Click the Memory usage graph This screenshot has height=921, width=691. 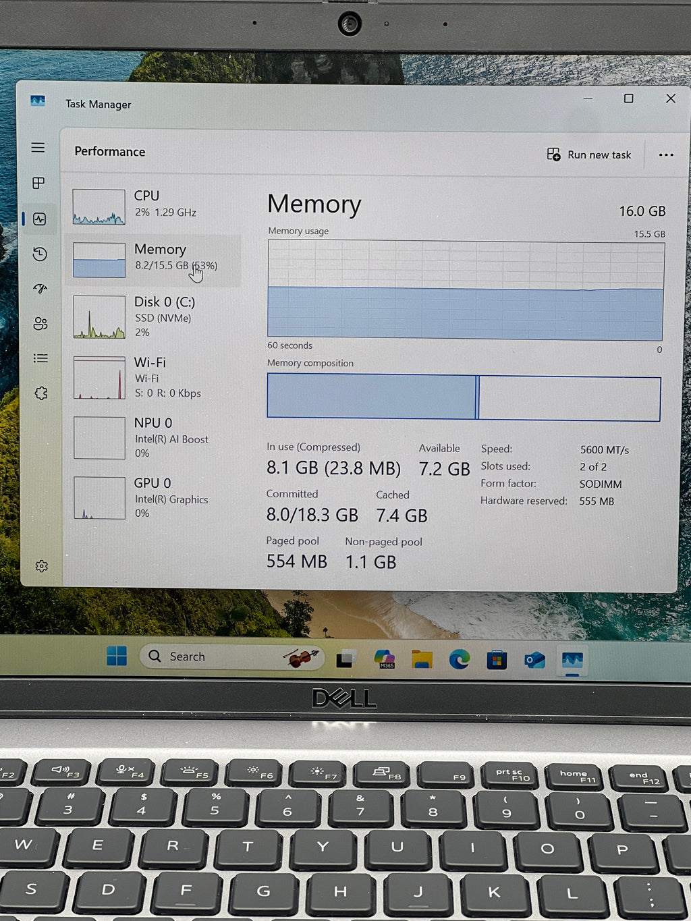click(x=466, y=290)
